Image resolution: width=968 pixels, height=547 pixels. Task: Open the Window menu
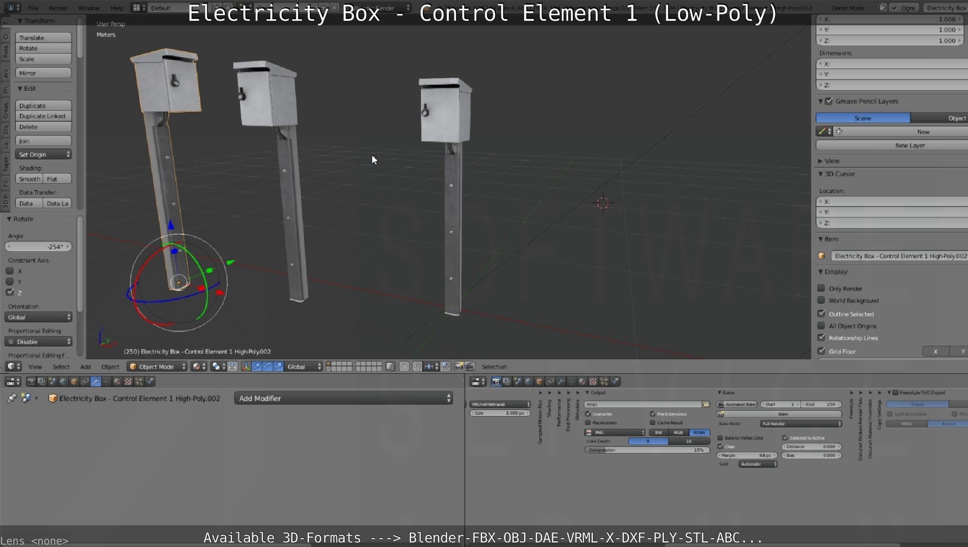89,8
